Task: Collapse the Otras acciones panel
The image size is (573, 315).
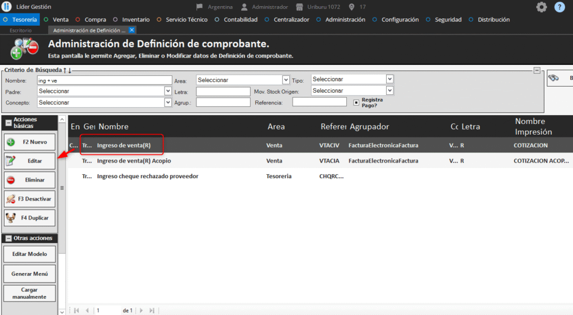Action: tap(8, 238)
